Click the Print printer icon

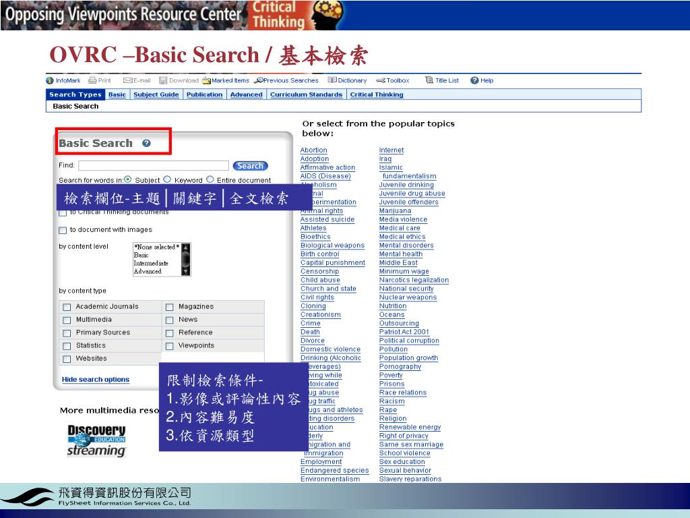(92, 80)
